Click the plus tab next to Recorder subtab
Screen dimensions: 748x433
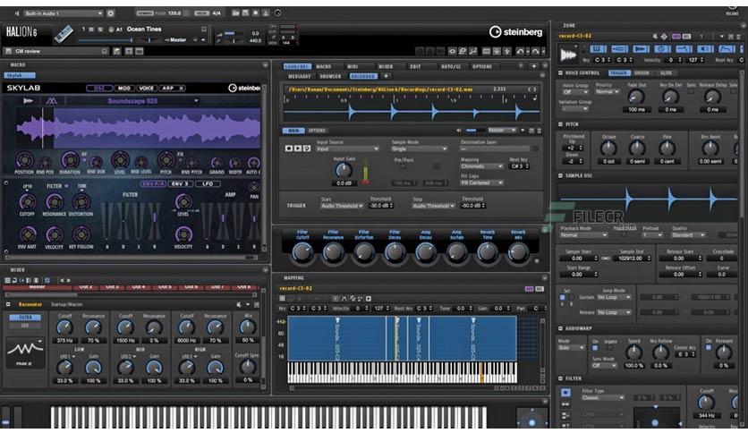[x=386, y=76]
